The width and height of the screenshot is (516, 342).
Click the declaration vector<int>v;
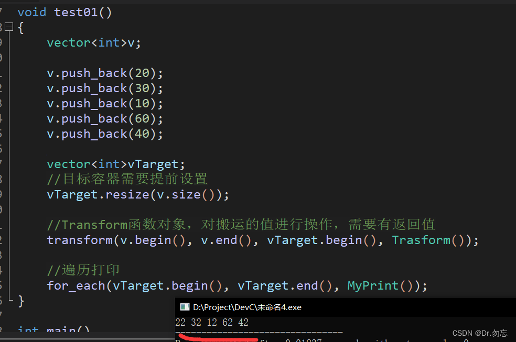pyautogui.click(x=94, y=43)
